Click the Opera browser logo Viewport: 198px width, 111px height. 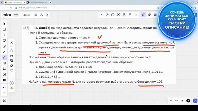coord(2,2)
